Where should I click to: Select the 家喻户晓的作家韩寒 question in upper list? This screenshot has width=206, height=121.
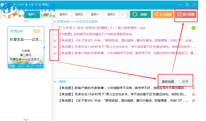(127, 53)
